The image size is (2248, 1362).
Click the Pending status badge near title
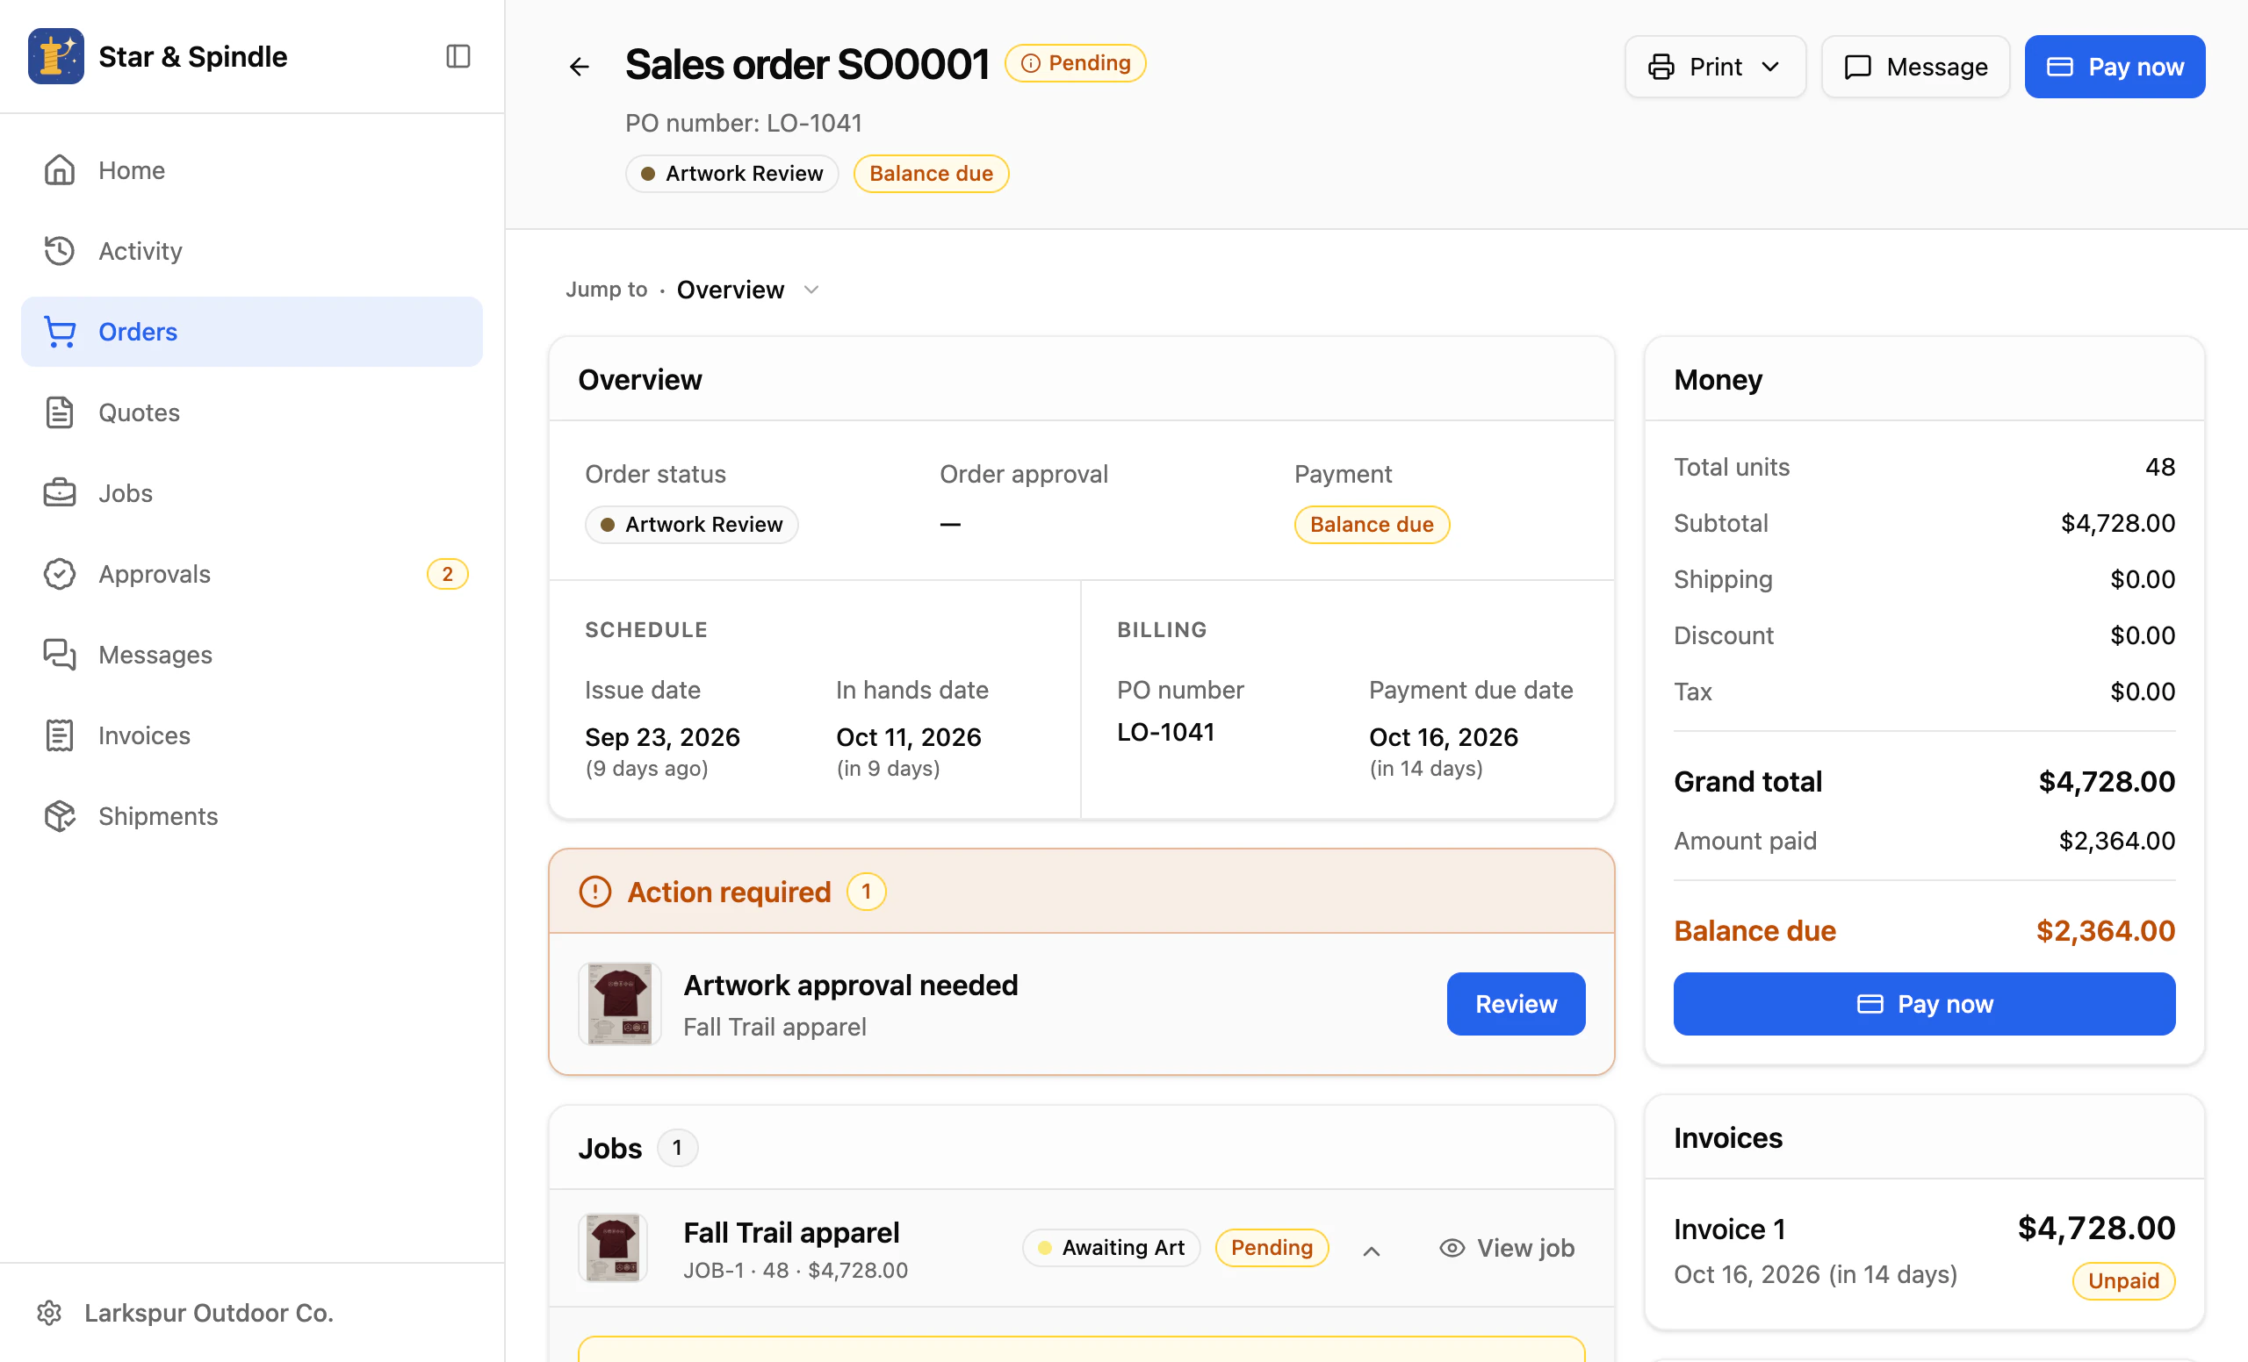[x=1076, y=63]
